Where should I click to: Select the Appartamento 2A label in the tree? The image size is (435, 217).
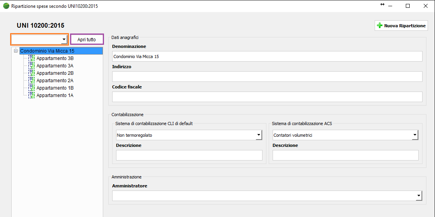coord(55,80)
